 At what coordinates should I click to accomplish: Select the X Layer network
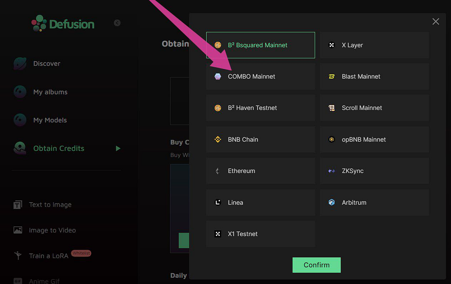[374, 45]
